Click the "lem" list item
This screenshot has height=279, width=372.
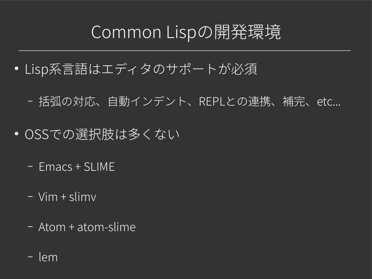point(48,257)
